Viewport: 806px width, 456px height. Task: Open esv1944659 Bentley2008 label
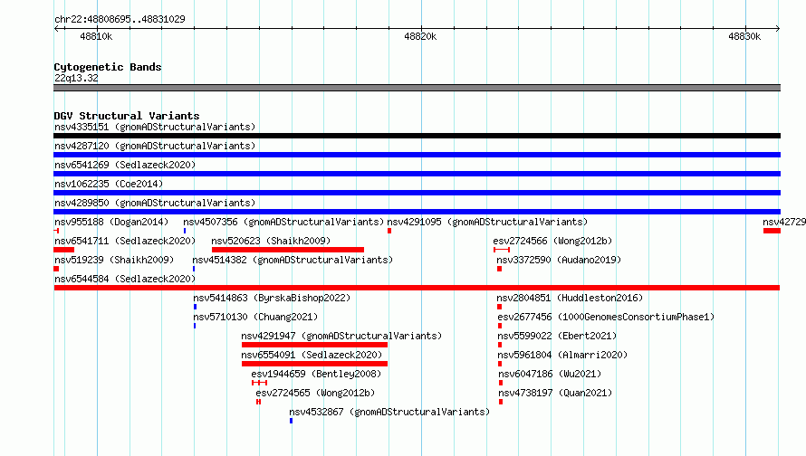(x=316, y=374)
